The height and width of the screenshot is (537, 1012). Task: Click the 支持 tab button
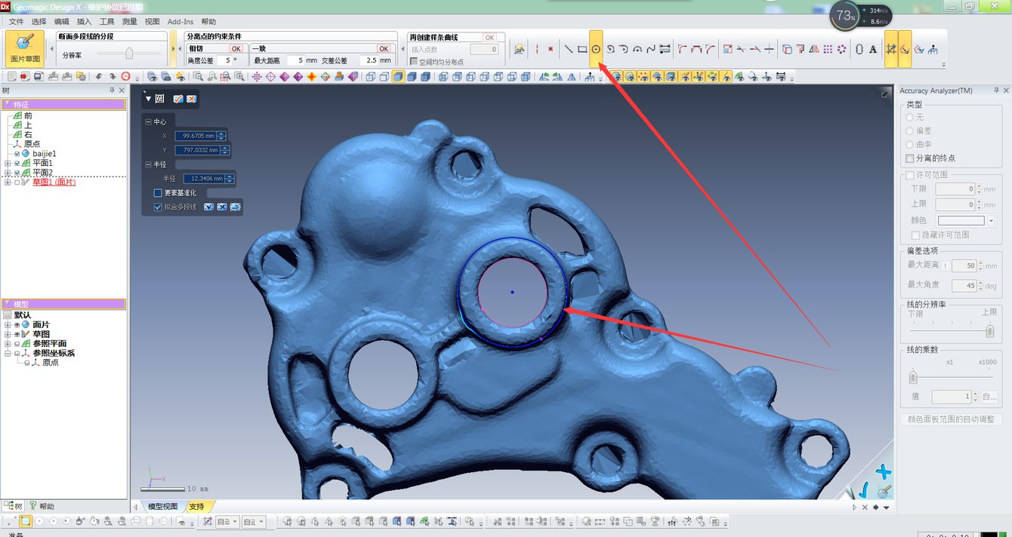tap(196, 506)
